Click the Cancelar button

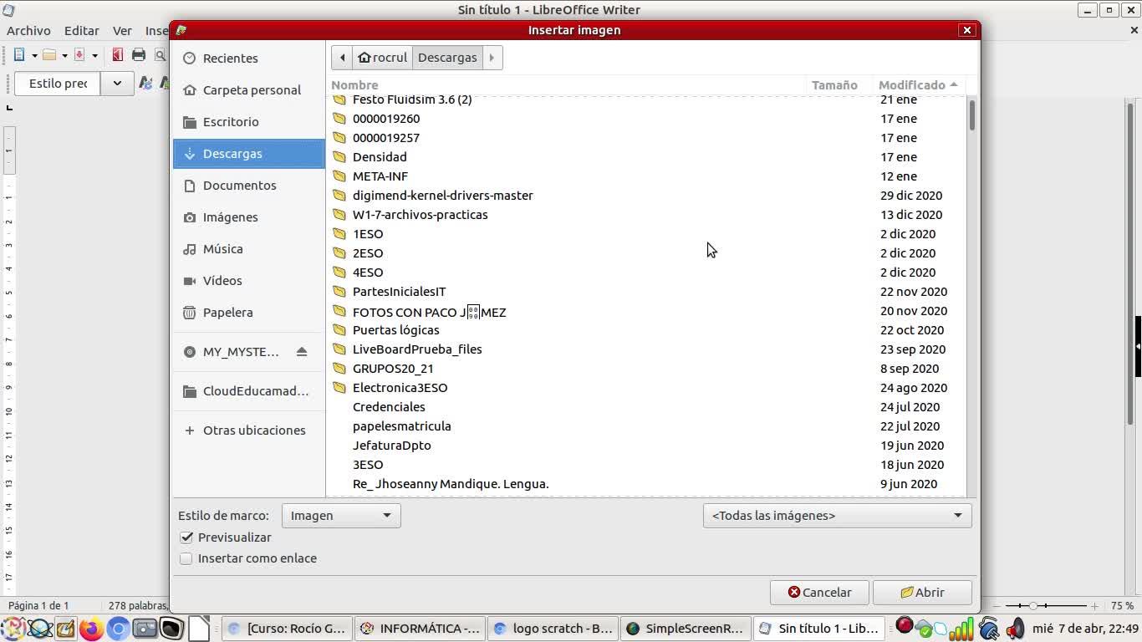pos(819,593)
